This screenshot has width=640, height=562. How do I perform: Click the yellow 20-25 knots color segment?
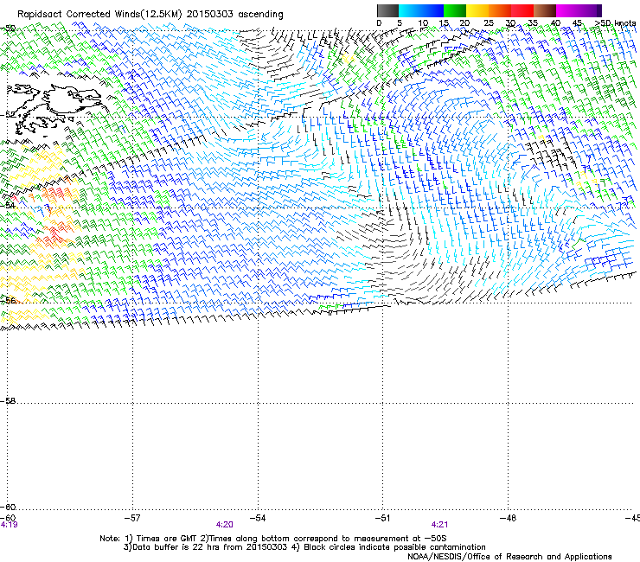[x=477, y=10]
